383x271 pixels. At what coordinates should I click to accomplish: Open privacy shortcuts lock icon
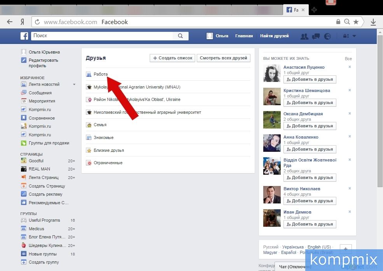click(x=346, y=36)
